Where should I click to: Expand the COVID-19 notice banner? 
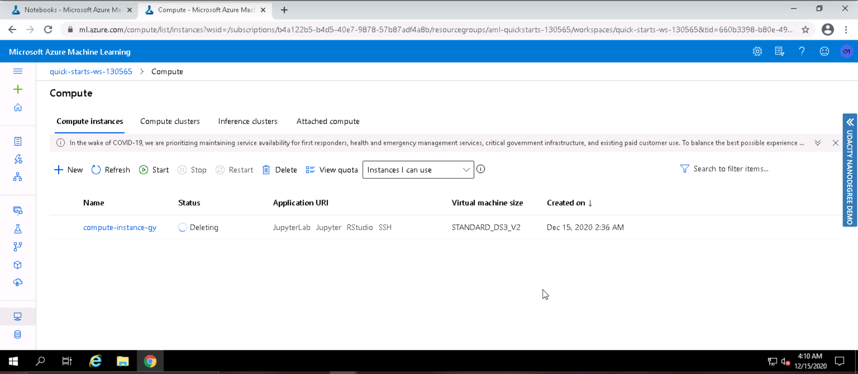click(818, 143)
